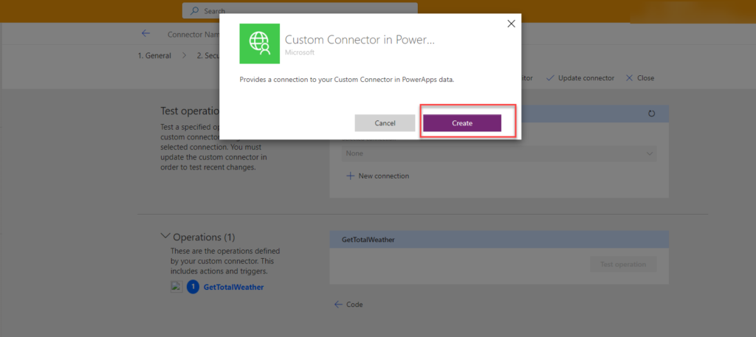Click the broken image icon beside GetTotalWeather
This screenshot has width=756, height=337.
[176, 287]
